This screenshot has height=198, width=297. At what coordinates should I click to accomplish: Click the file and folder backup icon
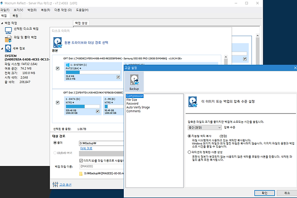[8, 37]
